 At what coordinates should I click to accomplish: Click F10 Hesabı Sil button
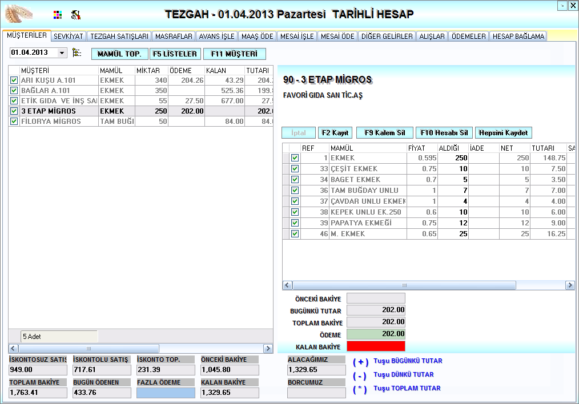pyautogui.click(x=443, y=133)
